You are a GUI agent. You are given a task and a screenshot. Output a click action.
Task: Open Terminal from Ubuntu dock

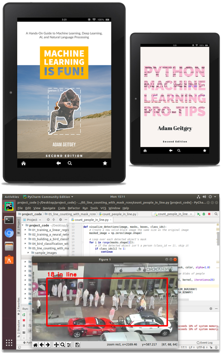(x=9, y=220)
